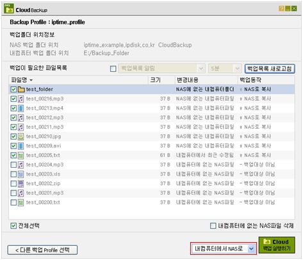
Task: Click the green Cloud 백업 실행하기 button
Action: [277, 245]
